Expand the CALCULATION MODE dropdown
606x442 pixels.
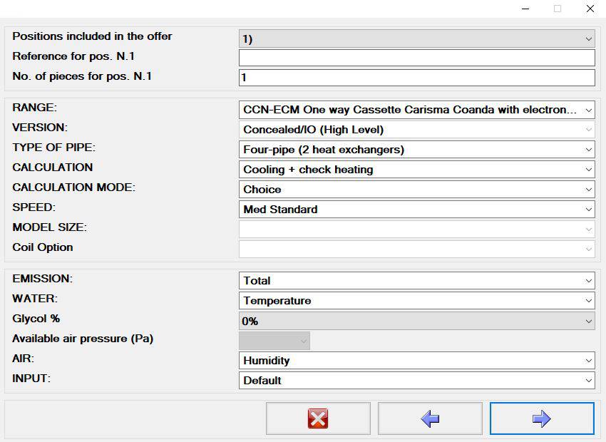416,190
